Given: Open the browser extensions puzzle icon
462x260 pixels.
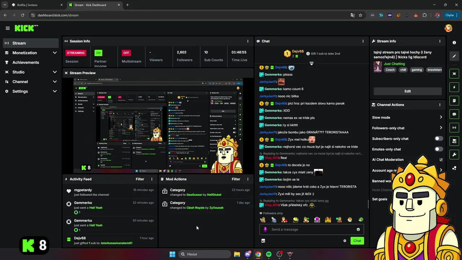Looking at the screenshot, I should 424,15.
